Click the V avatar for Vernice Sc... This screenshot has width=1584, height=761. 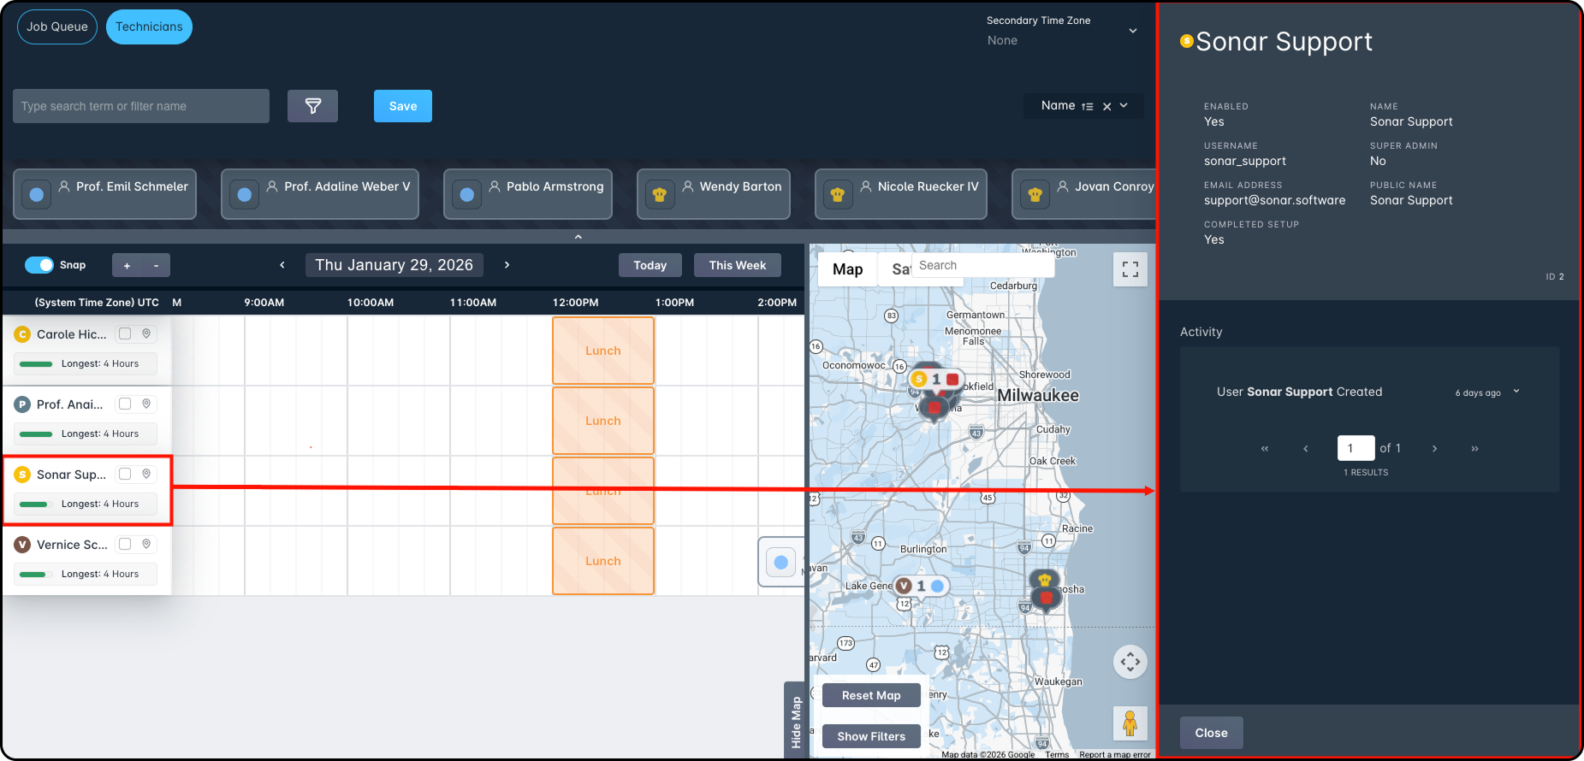(x=23, y=545)
